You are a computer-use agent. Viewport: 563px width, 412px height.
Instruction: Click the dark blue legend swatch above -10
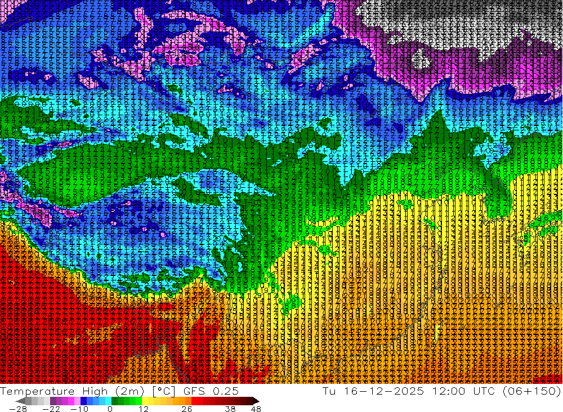pyautogui.click(x=83, y=401)
